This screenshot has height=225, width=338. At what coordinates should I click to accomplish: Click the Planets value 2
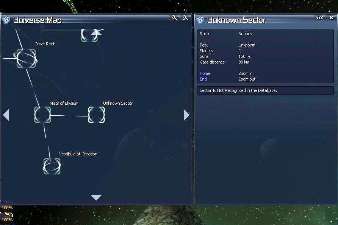[239, 51]
